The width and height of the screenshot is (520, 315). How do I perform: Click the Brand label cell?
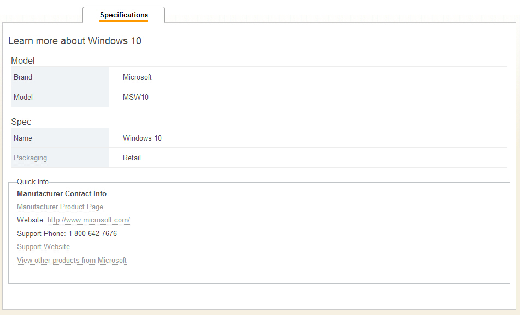[60, 77]
